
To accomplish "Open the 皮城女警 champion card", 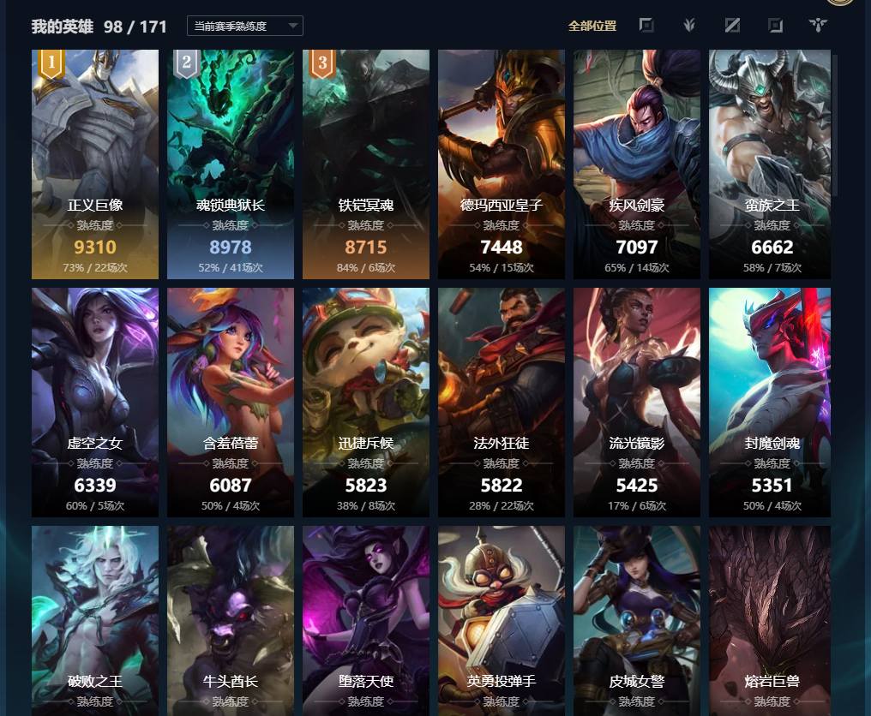I will point(637,621).
